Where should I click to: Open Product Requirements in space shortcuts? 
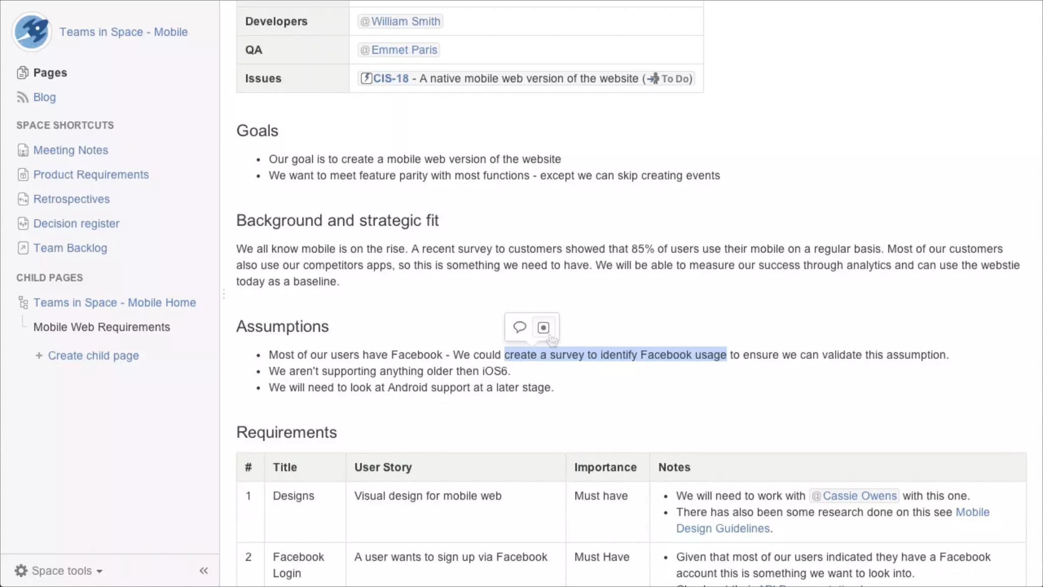[91, 175]
